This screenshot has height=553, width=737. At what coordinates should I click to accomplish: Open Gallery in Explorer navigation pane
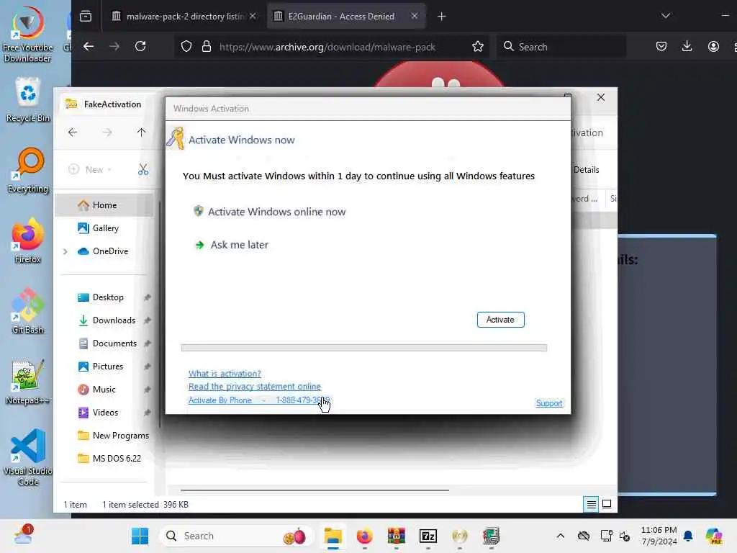[x=104, y=228]
